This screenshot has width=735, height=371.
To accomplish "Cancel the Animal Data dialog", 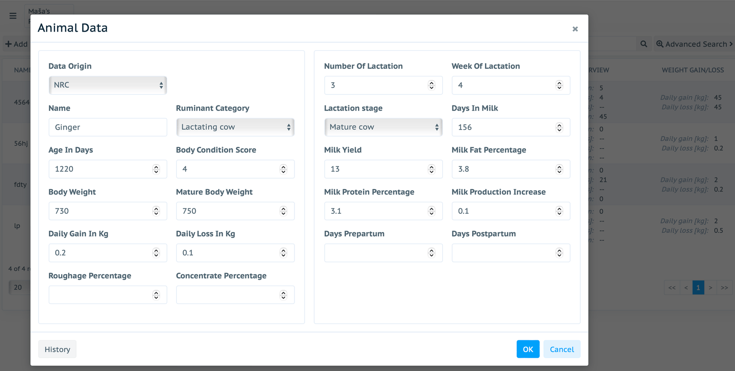I will tap(562, 349).
